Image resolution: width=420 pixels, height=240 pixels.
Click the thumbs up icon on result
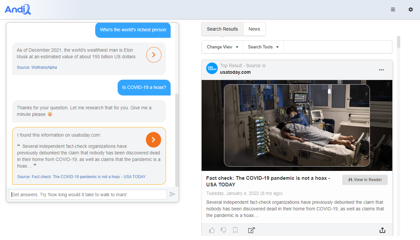click(212, 230)
